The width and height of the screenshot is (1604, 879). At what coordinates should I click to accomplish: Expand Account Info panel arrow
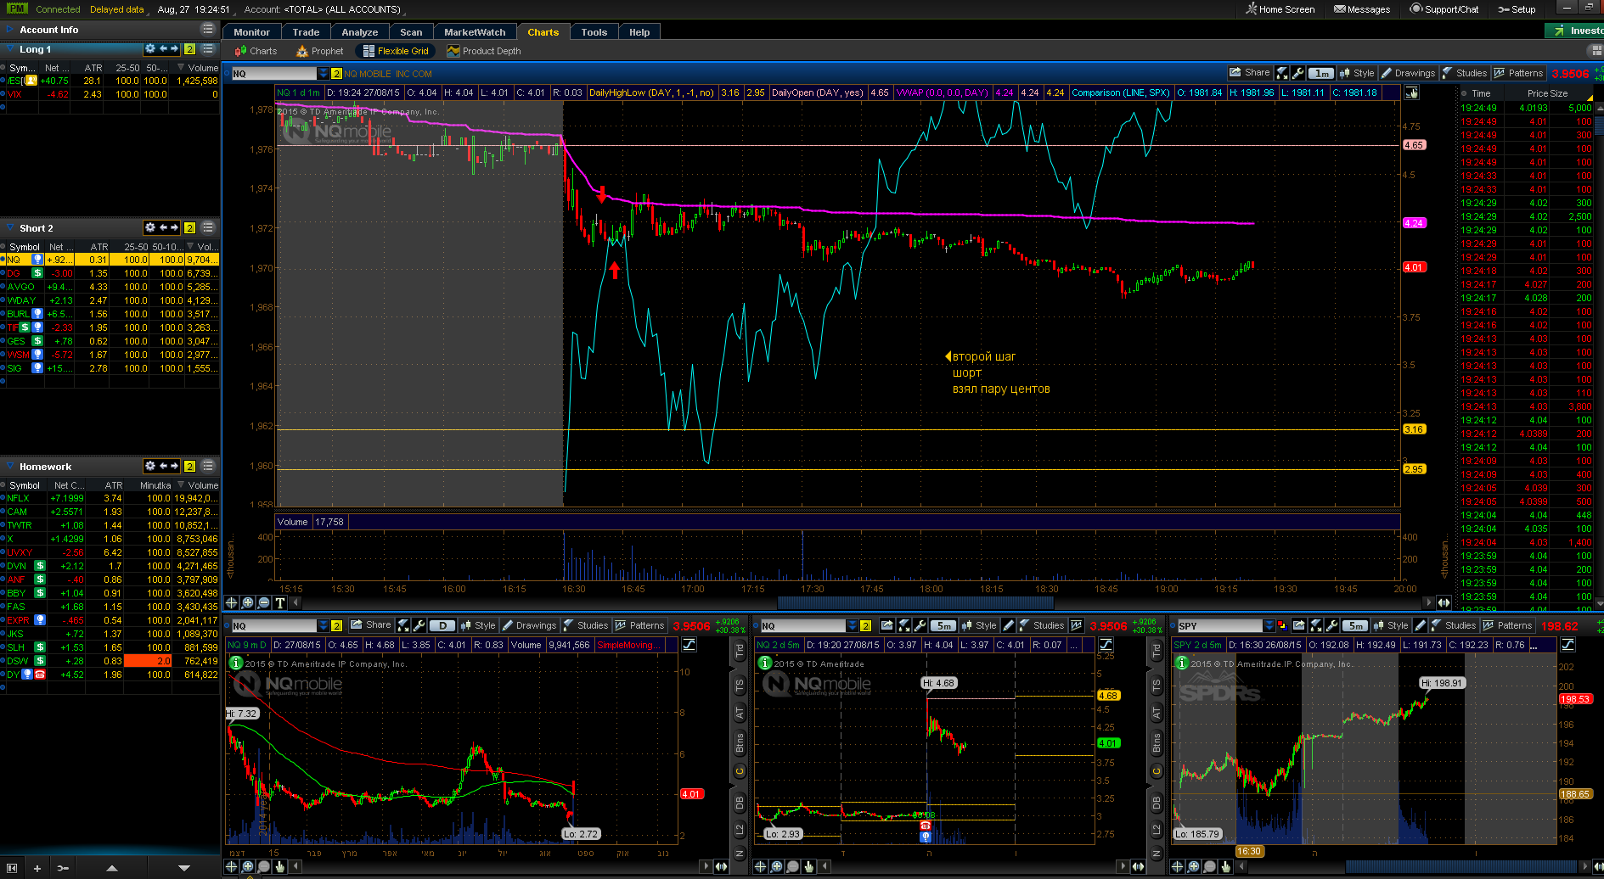tap(8, 30)
